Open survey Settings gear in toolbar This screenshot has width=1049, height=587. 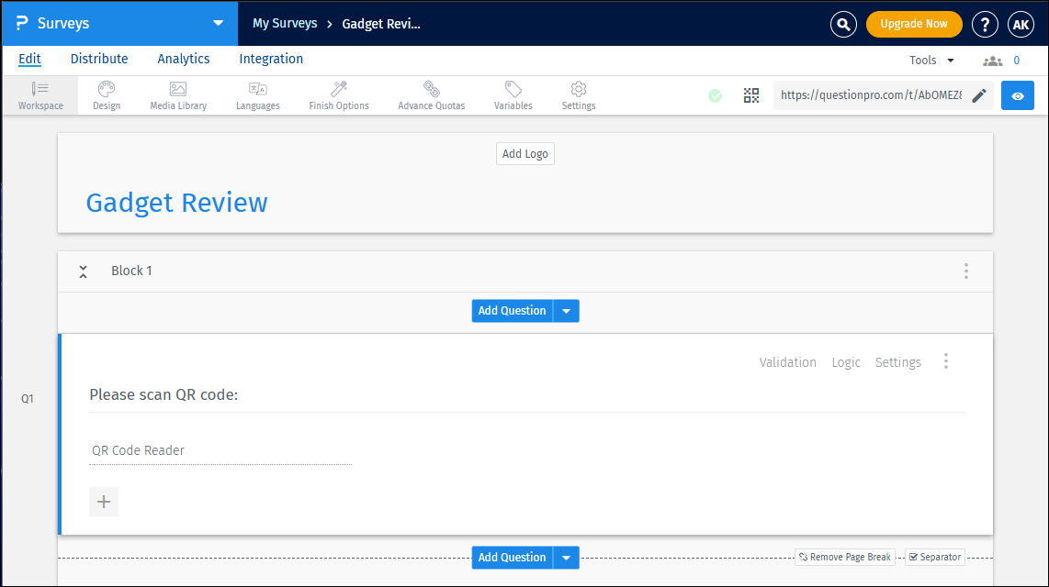[578, 95]
